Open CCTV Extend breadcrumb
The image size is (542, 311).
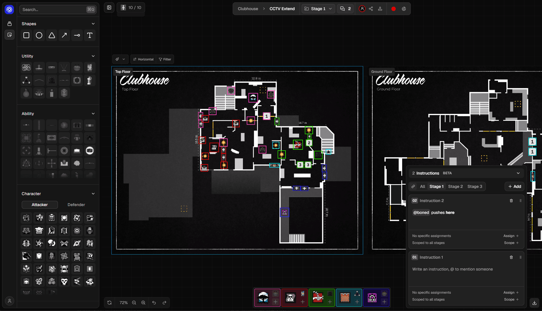pos(282,9)
